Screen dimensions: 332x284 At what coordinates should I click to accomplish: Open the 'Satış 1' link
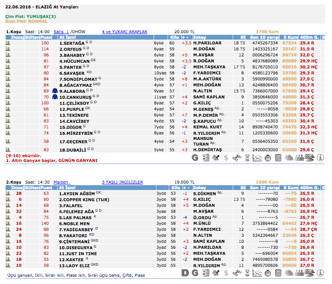point(61,32)
